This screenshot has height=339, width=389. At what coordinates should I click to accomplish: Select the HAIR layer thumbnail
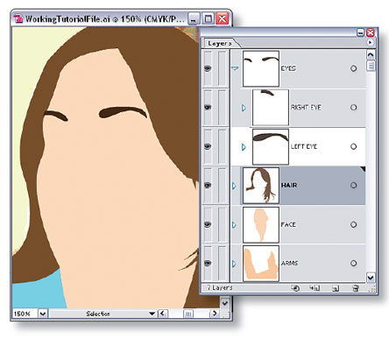261,186
